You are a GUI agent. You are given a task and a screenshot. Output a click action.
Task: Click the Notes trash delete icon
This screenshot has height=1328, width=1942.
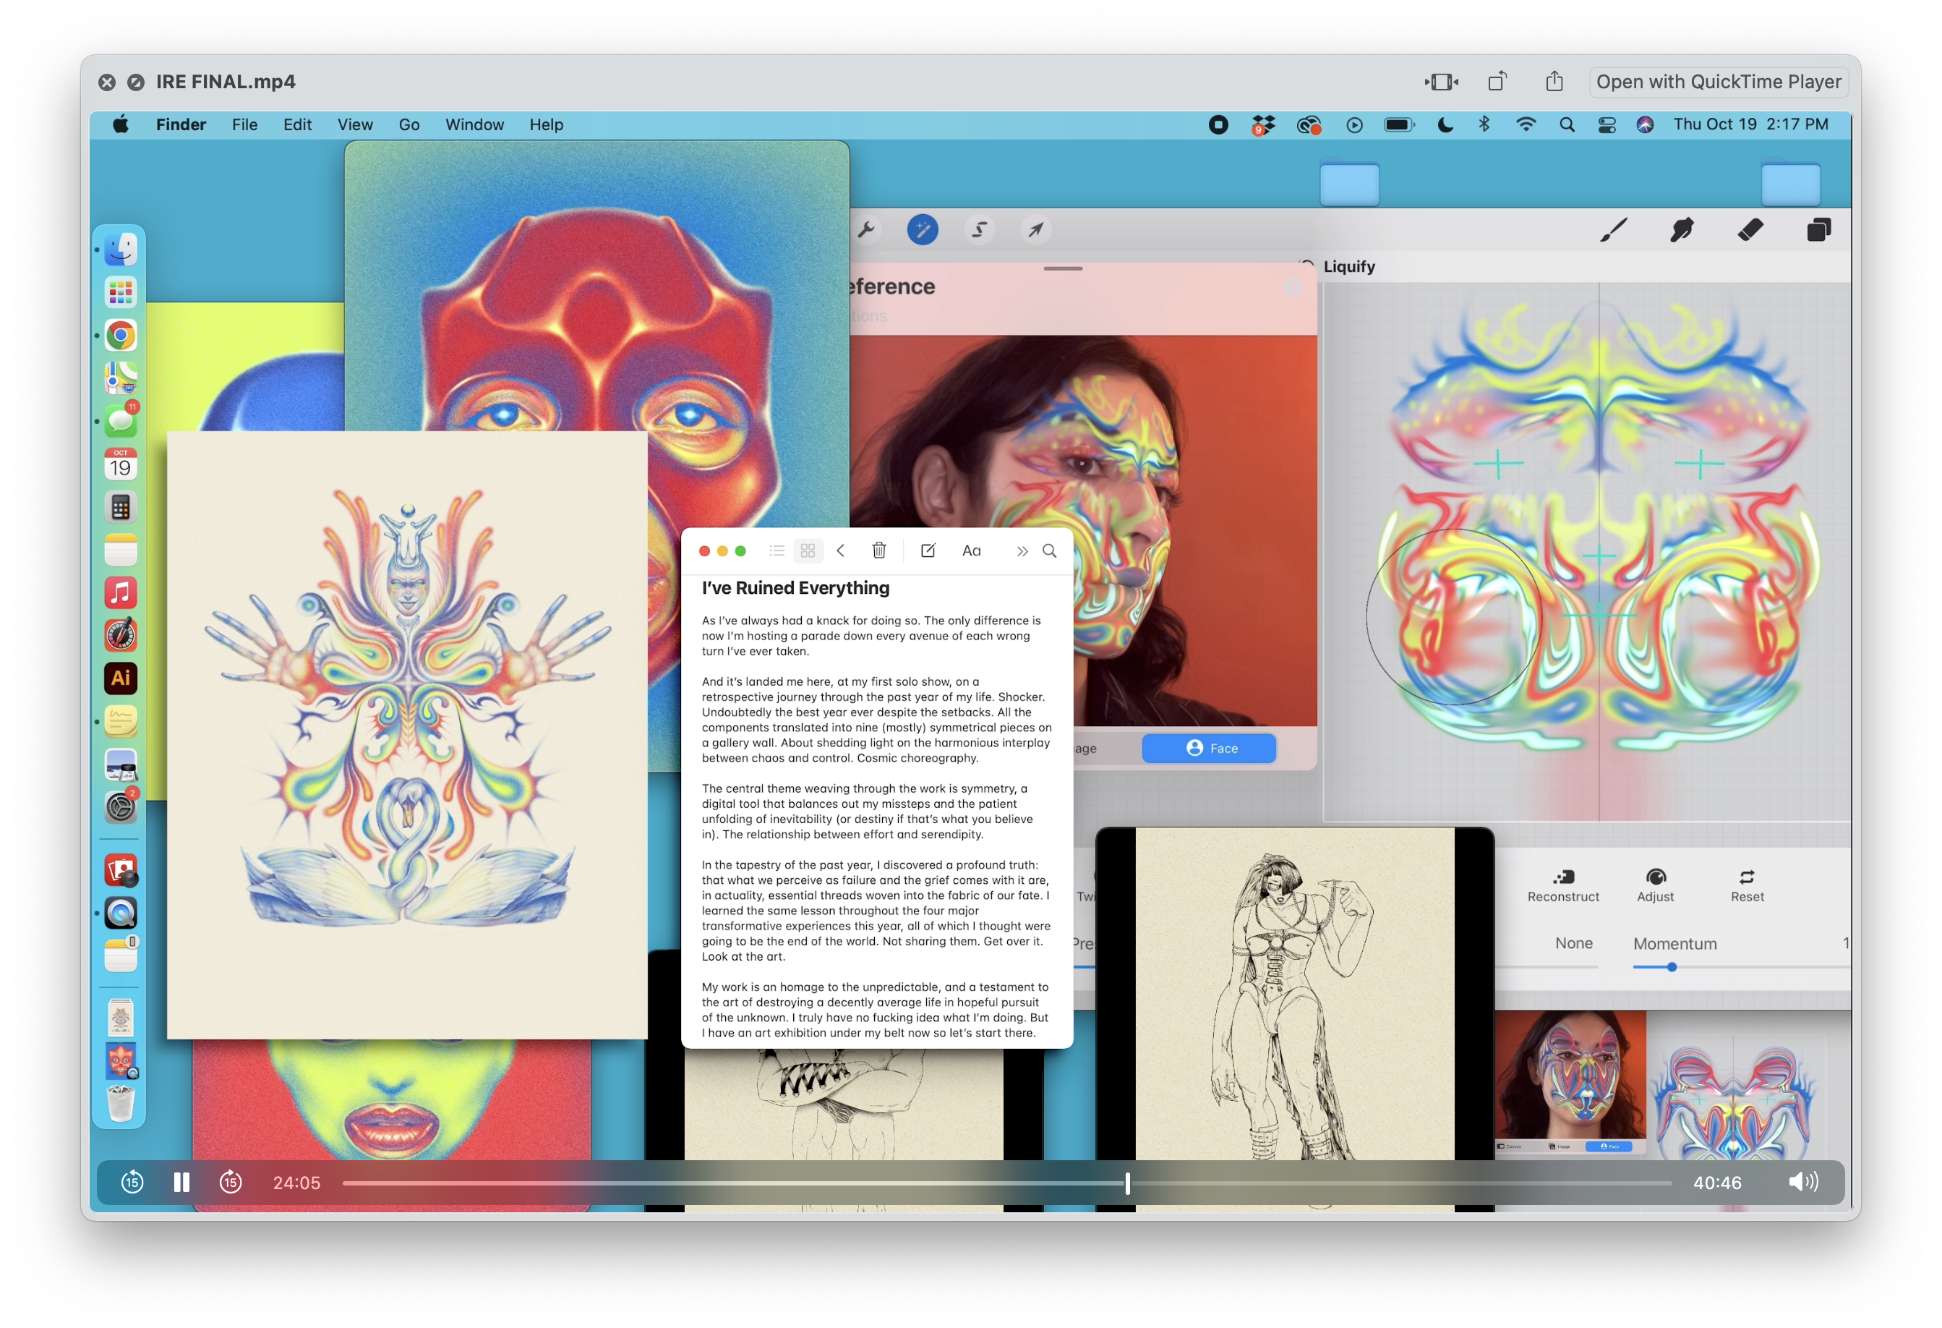click(x=879, y=550)
